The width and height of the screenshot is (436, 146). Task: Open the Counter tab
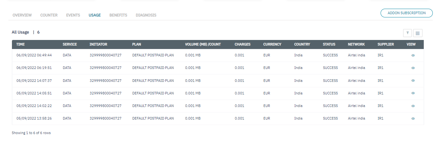click(49, 15)
